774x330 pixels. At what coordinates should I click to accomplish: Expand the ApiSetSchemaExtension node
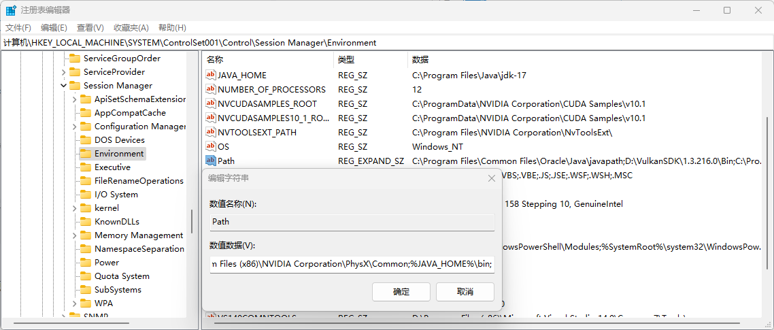tap(75, 99)
